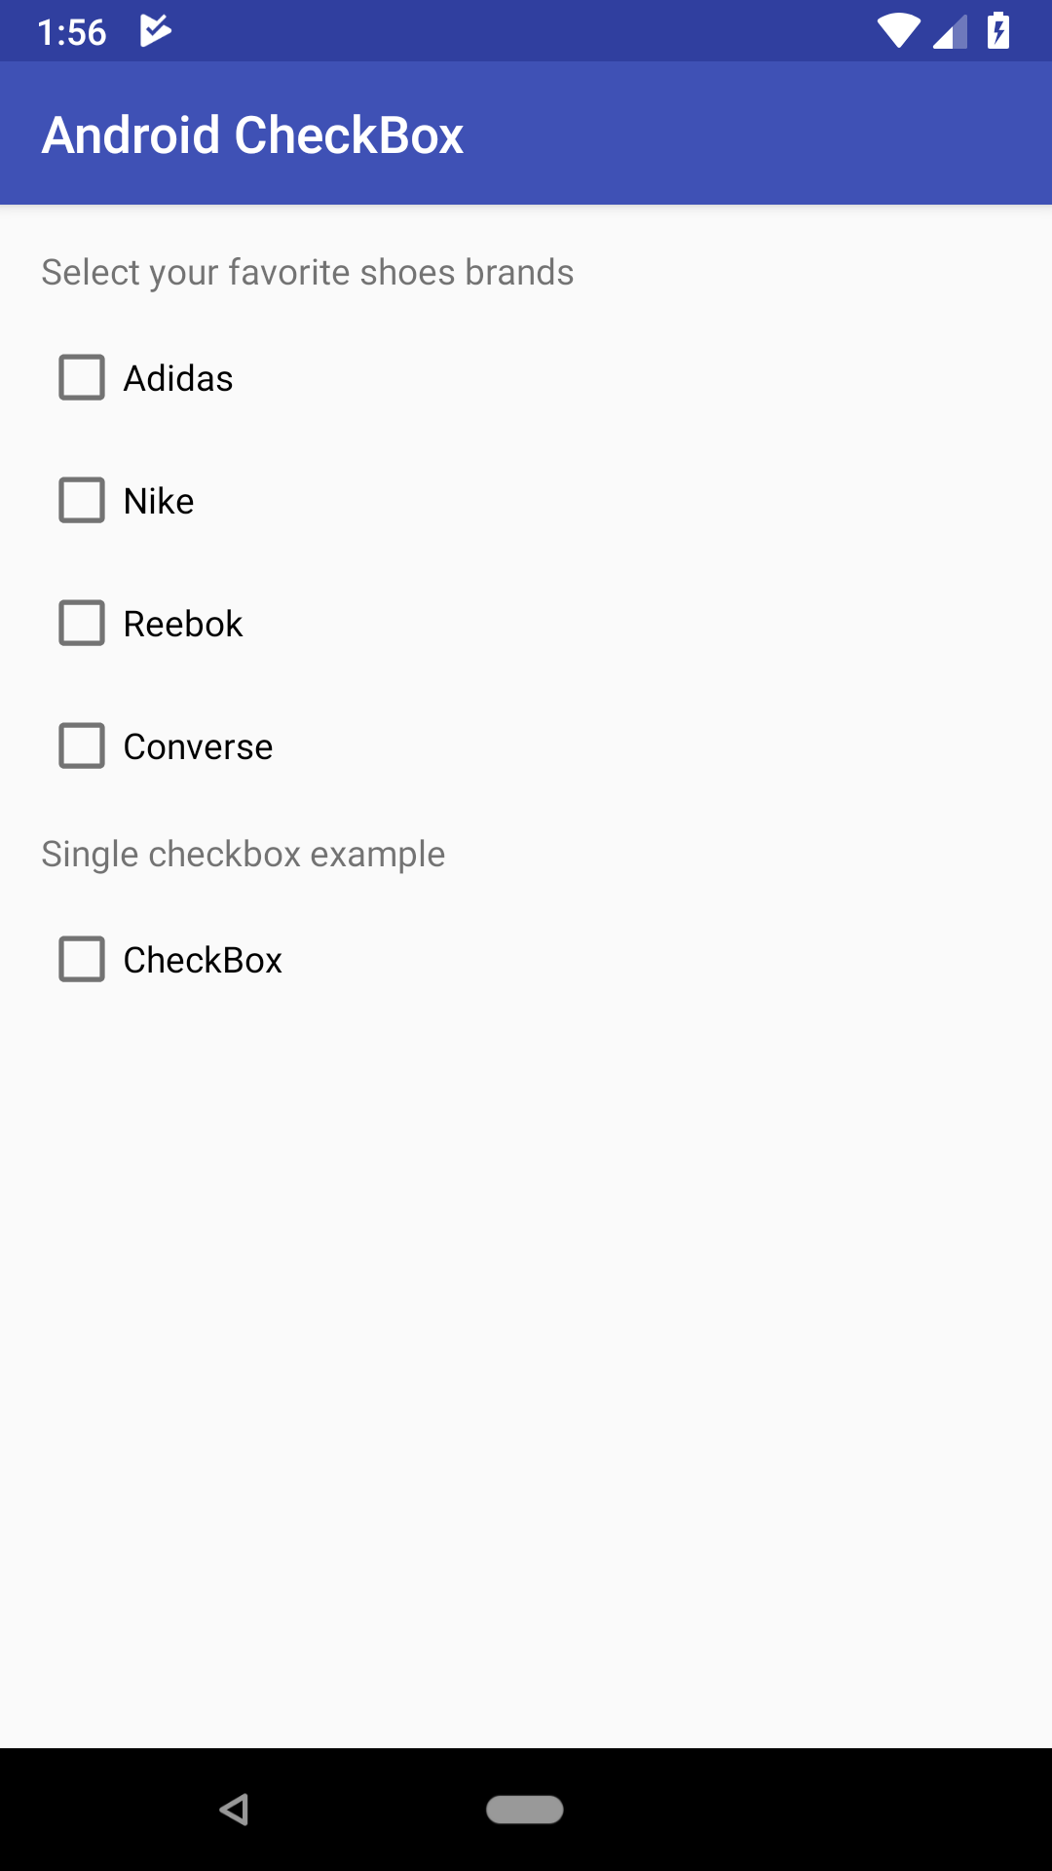Click the Wi-Fi icon in the status bar
The image size is (1052, 1871).
pyautogui.click(x=897, y=30)
